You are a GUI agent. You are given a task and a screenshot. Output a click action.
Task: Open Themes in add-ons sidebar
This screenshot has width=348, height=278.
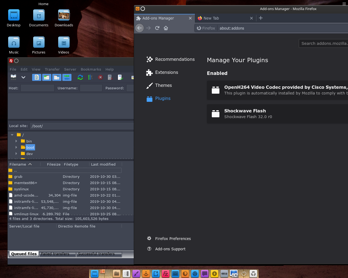(x=159, y=85)
